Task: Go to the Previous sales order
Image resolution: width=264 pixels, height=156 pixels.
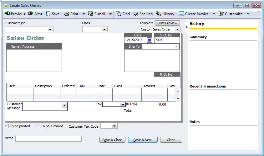Action: point(15,14)
